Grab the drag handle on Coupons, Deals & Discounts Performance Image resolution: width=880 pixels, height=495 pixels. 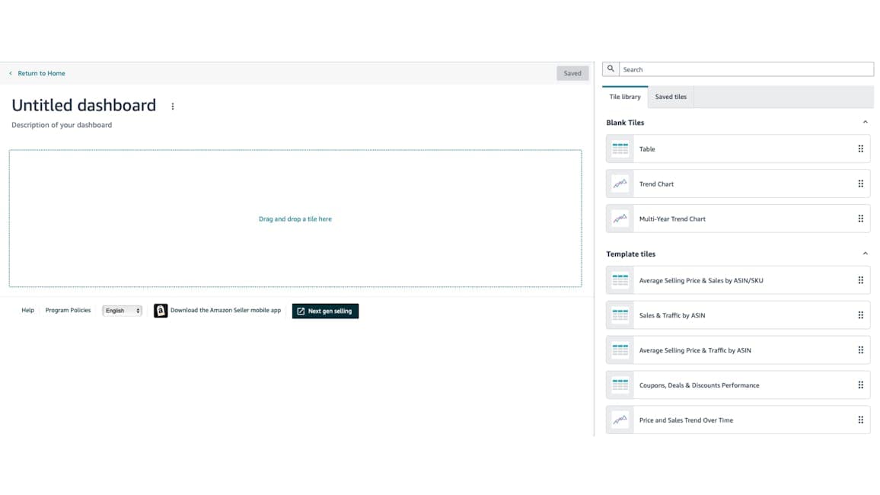click(860, 385)
